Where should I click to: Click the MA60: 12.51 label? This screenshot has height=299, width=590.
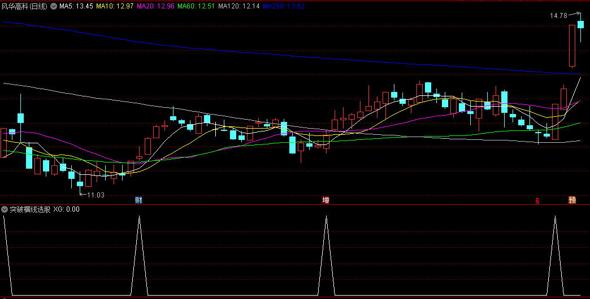tap(196, 6)
